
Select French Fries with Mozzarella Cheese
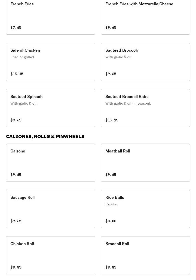[x=139, y=4]
